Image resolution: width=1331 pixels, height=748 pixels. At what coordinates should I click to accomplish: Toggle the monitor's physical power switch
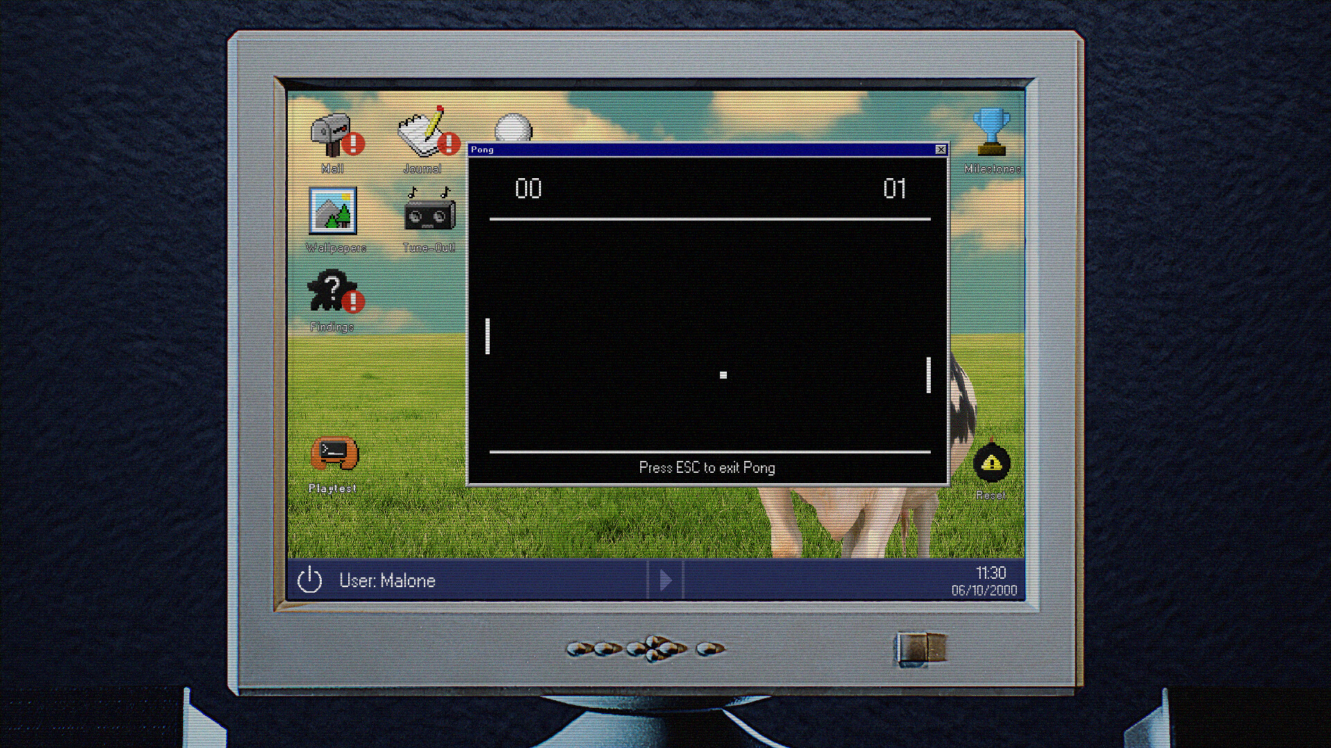(920, 650)
